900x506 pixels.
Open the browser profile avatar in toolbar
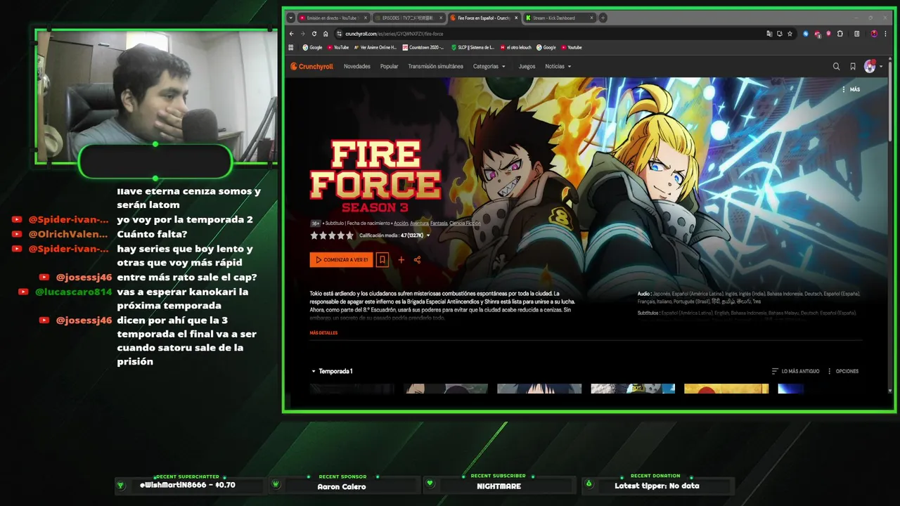tap(874, 34)
